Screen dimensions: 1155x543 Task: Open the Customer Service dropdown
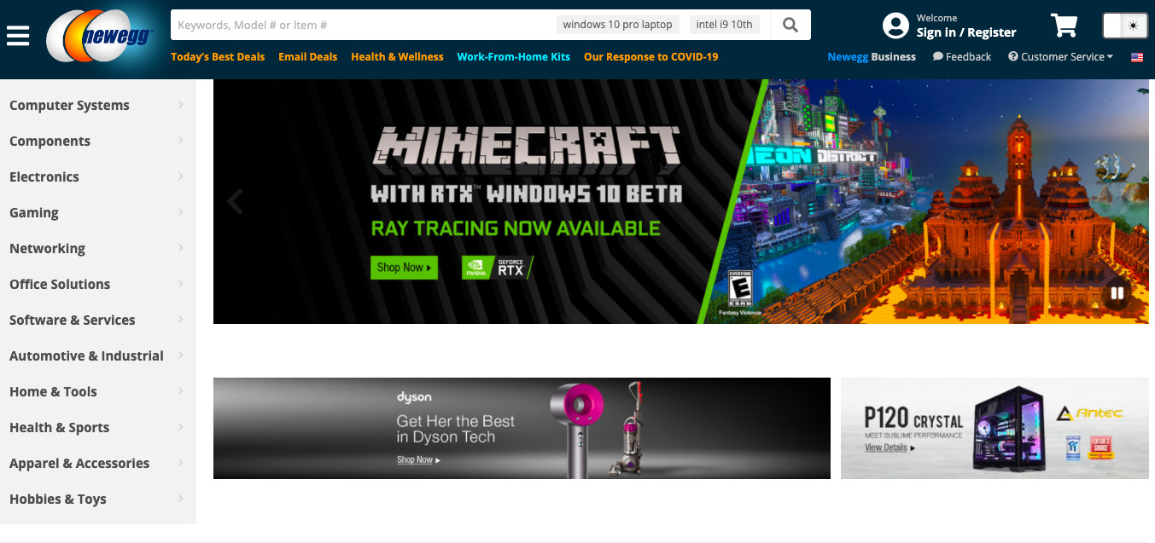pos(1060,56)
